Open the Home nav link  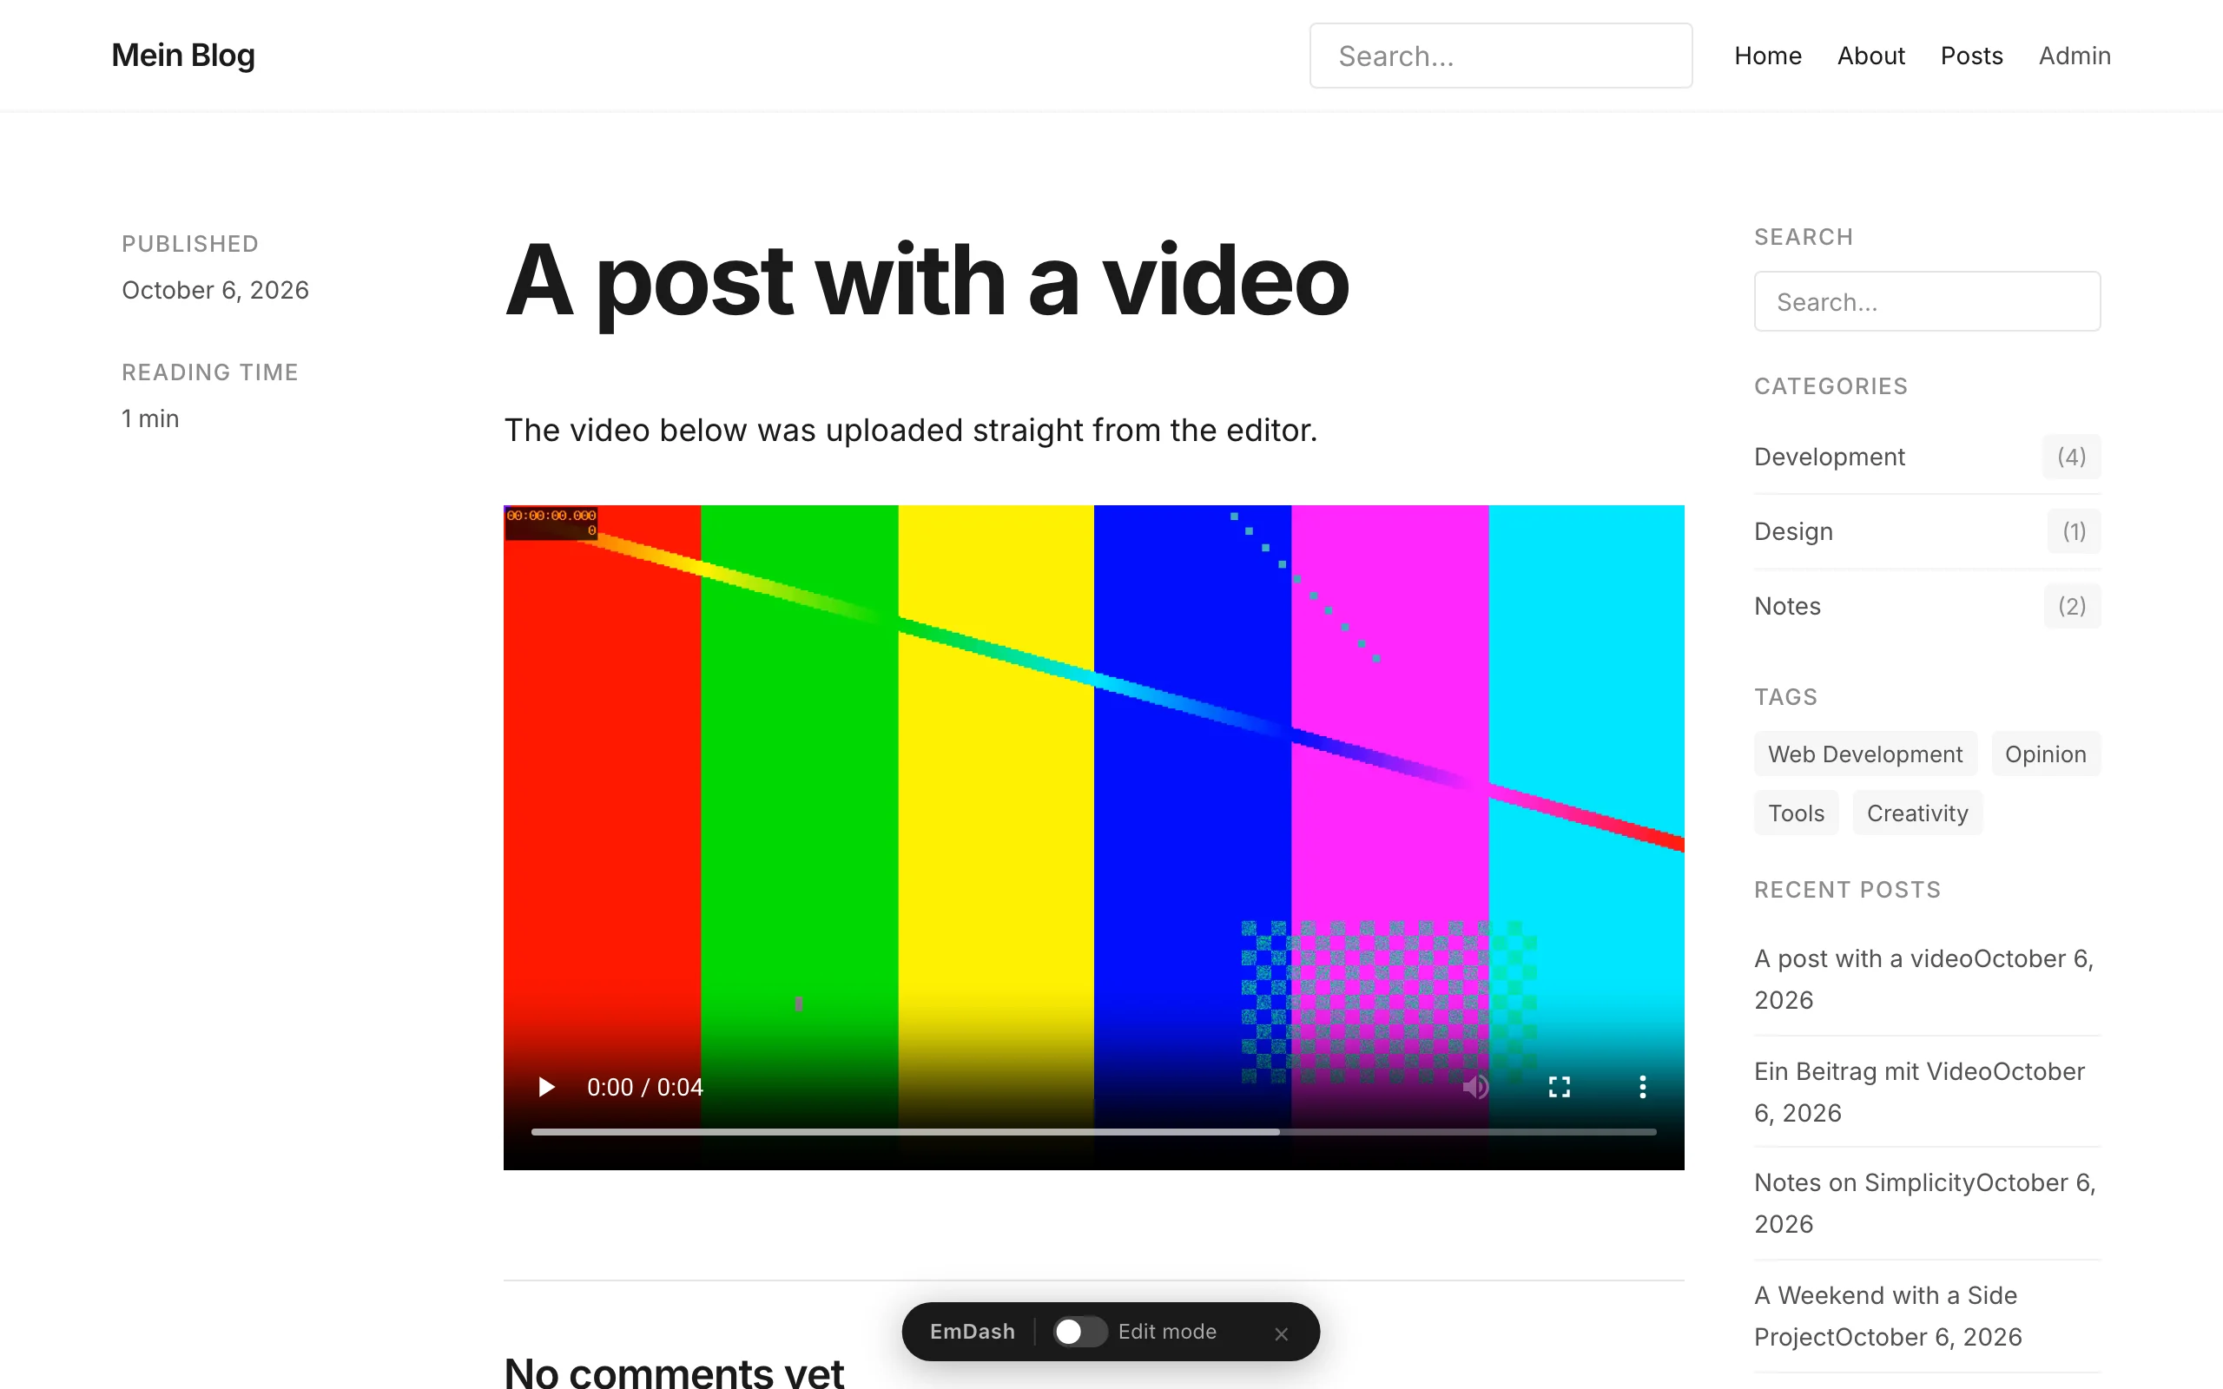click(1767, 56)
